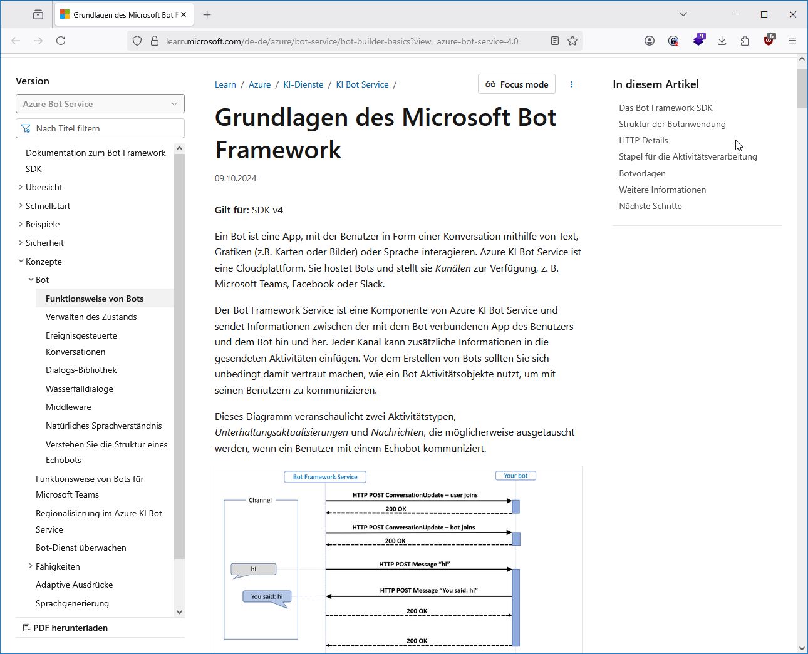
Task: Enable Focus mode
Action: (x=517, y=84)
